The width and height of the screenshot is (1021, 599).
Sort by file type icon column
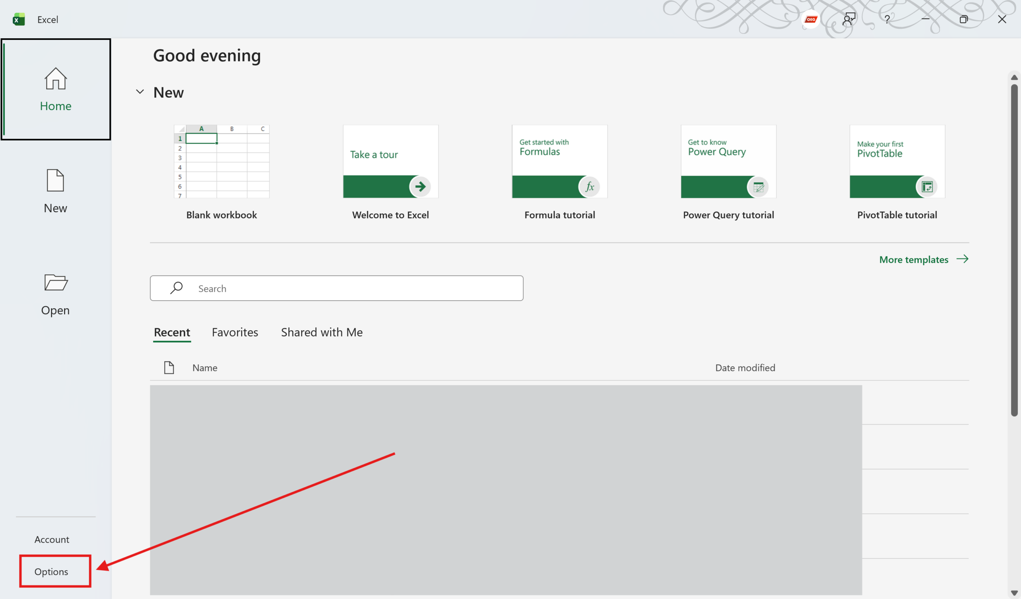tap(169, 368)
